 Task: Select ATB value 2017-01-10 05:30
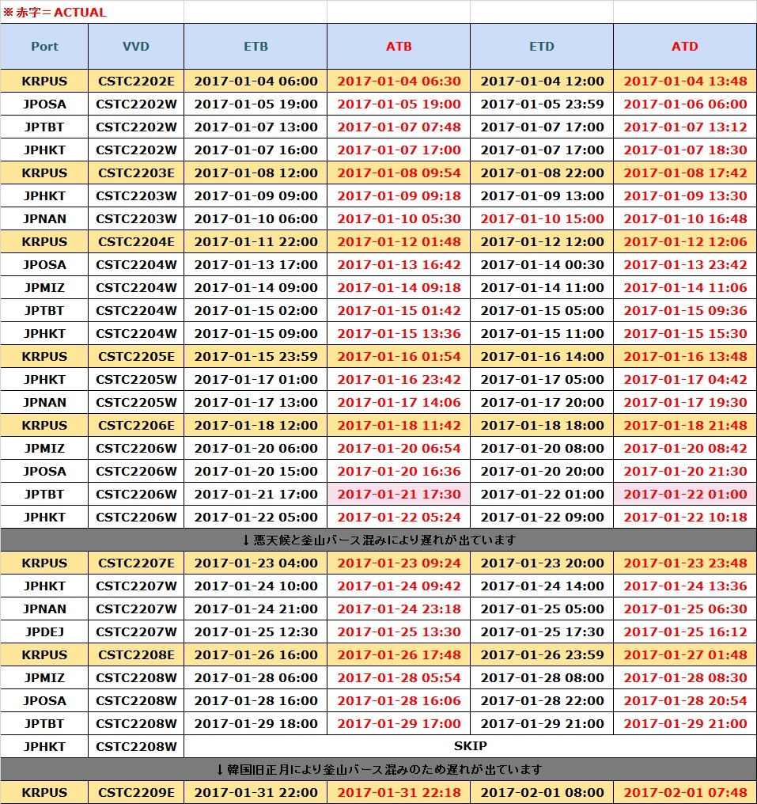(x=399, y=219)
